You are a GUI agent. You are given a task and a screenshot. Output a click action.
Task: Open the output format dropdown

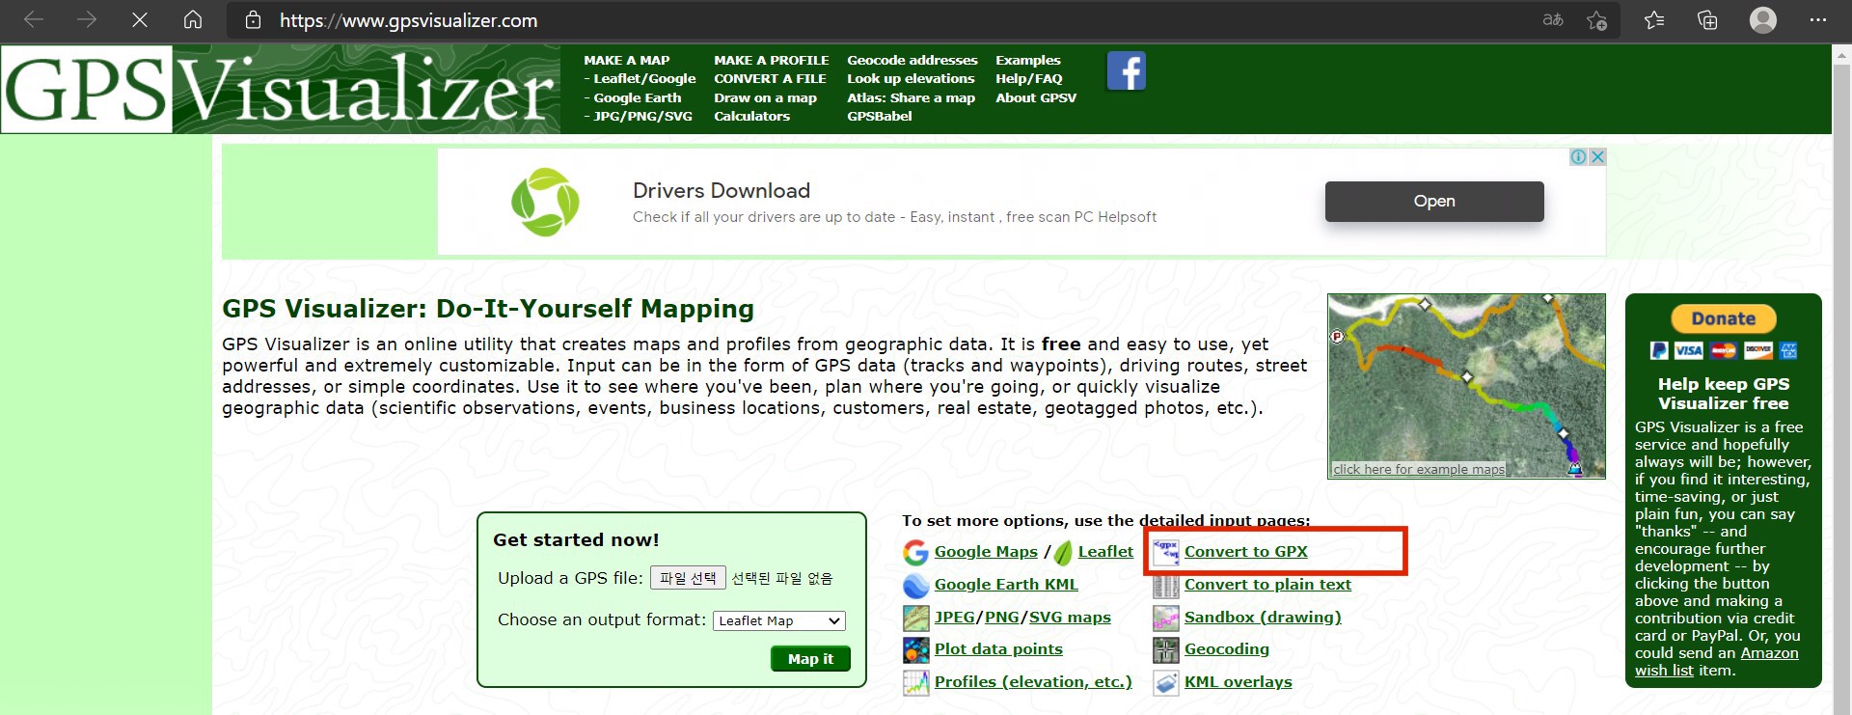tap(779, 620)
